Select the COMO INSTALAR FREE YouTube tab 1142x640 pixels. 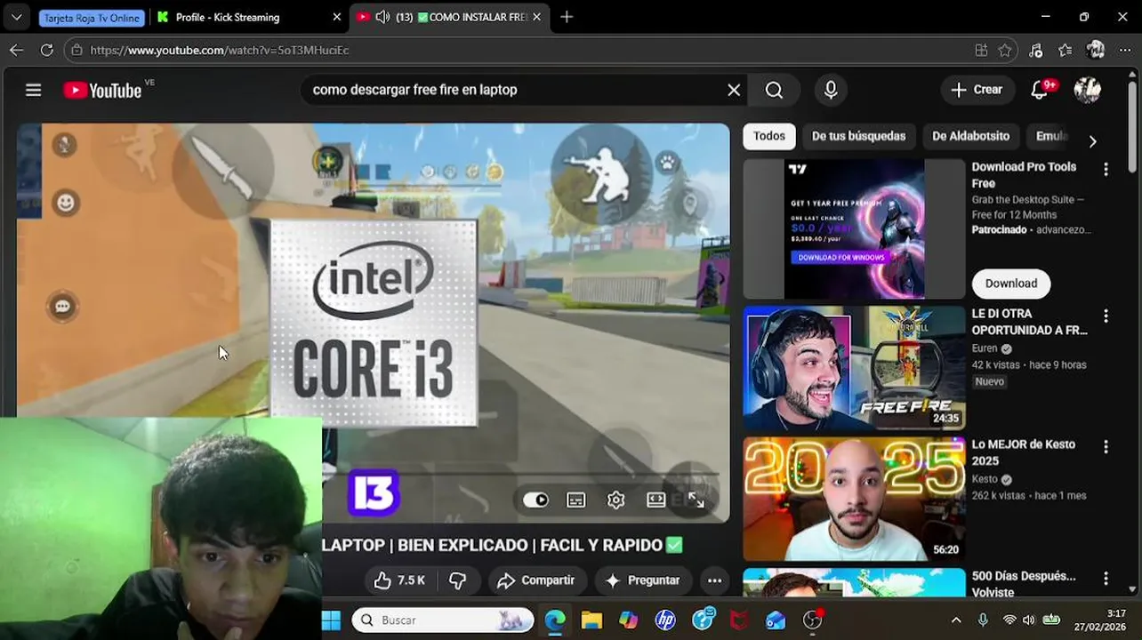click(449, 17)
